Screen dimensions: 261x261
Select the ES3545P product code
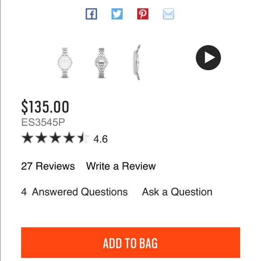[x=43, y=122]
